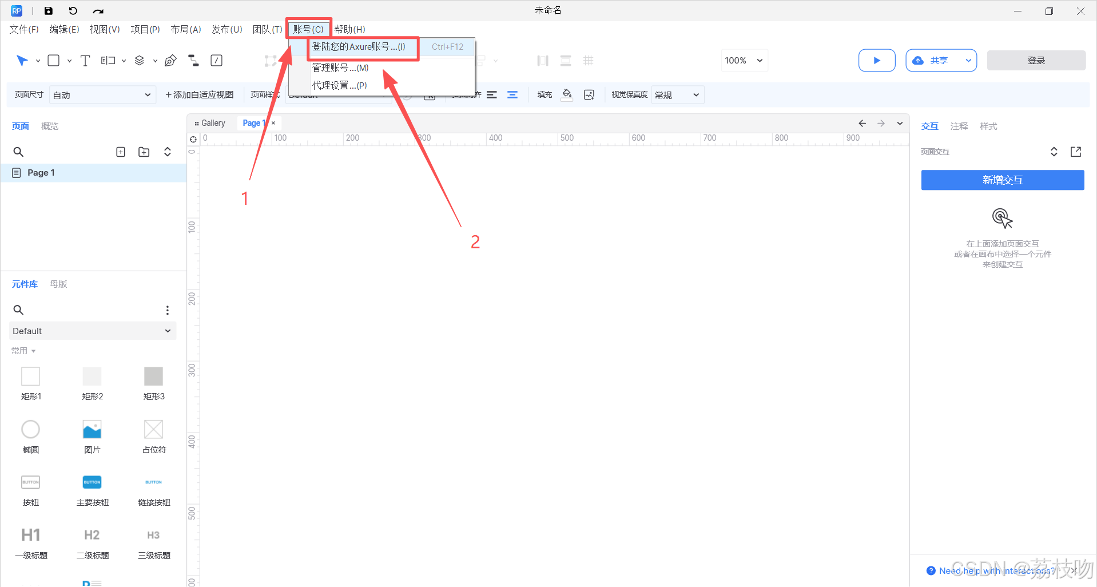The image size is (1097, 587).
Task: Open the 100% zoom dropdown
Action: tap(744, 60)
